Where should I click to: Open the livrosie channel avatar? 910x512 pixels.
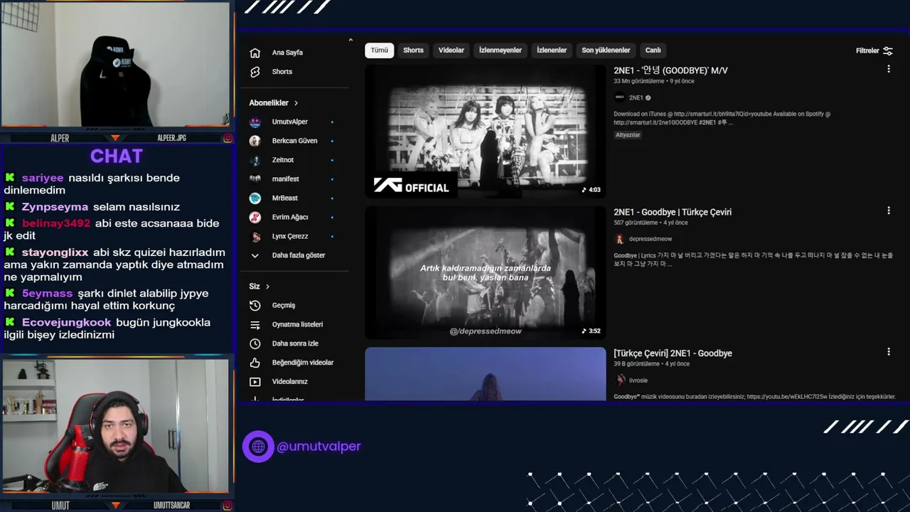click(x=620, y=380)
